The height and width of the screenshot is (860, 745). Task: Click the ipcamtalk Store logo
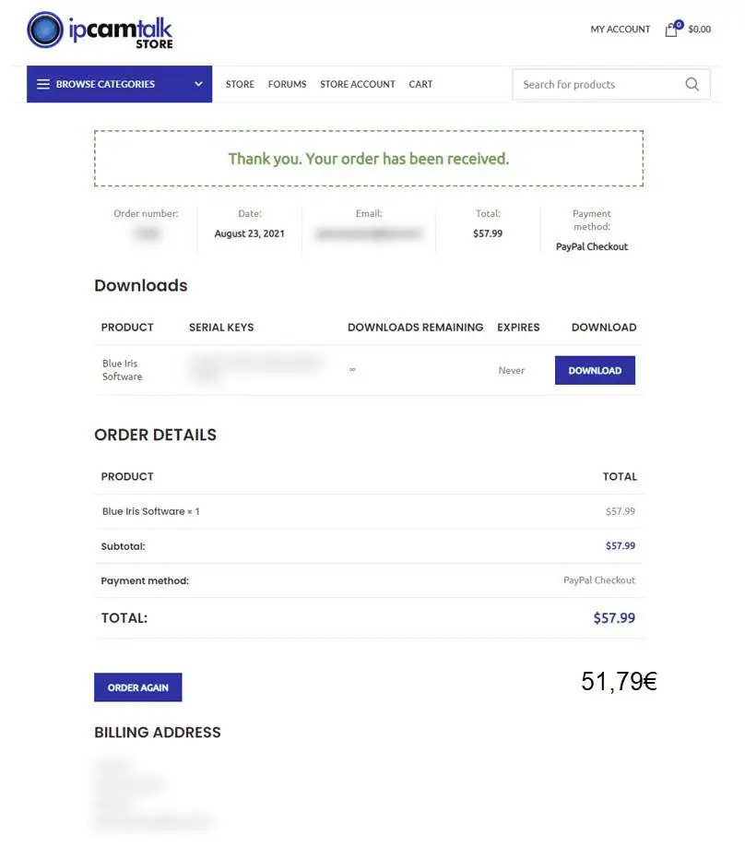click(x=100, y=30)
